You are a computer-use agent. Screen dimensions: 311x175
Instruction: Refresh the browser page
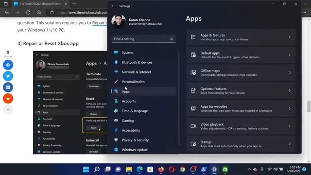28,12
